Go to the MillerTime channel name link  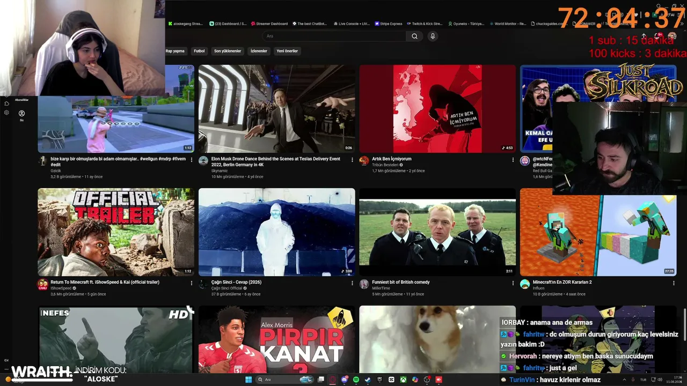[x=381, y=288]
